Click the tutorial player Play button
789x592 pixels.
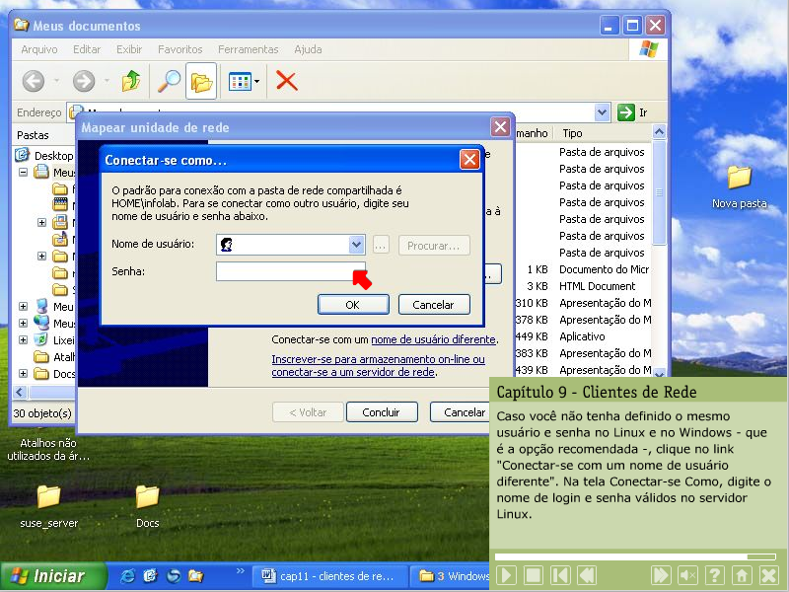click(506, 575)
